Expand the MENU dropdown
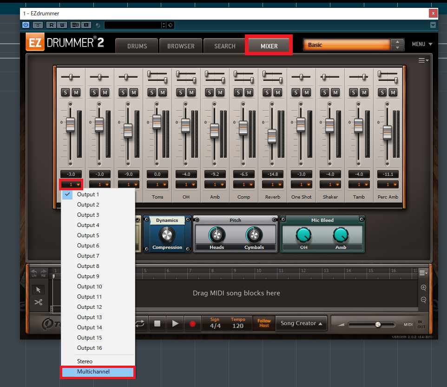The height and width of the screenshot is (387, 447). pyautogui.click(x=422, y=44)
